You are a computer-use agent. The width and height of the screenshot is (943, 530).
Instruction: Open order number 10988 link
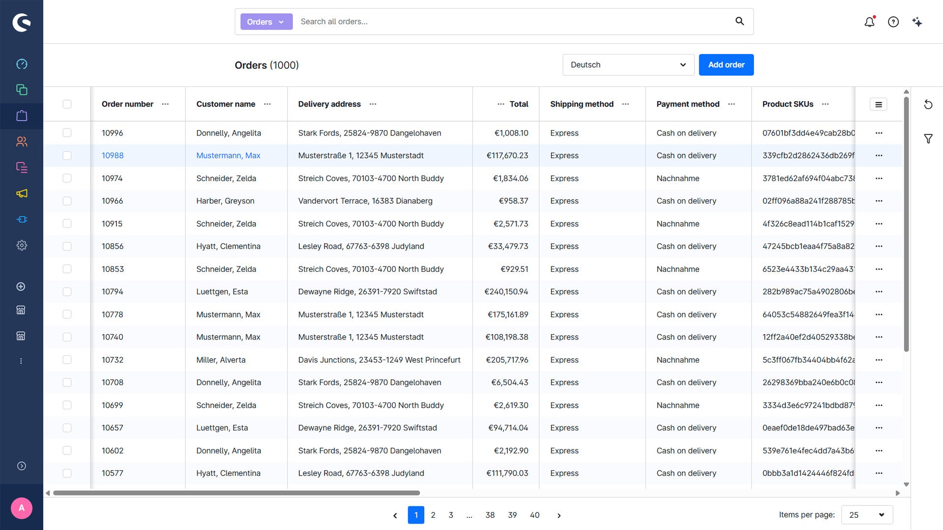point(112,156)
